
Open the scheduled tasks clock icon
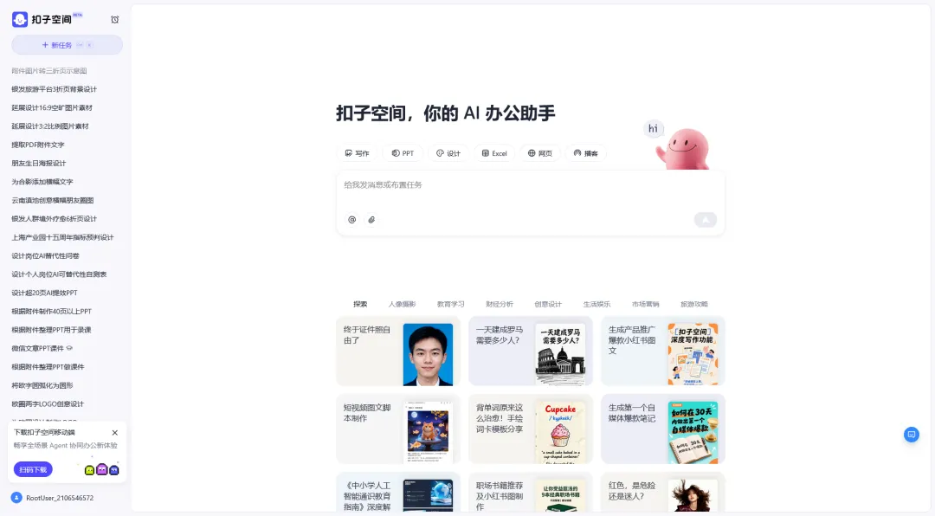(115, 20)
